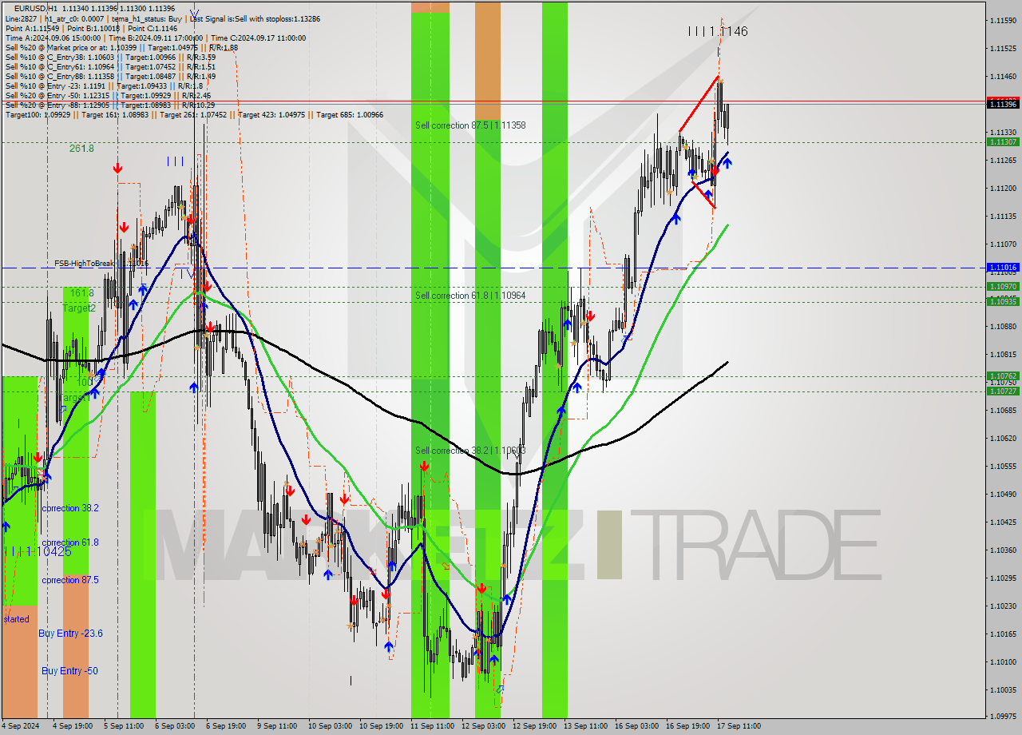Click the '13 Sep 11:00' time axis label

(x=585, y=726)
